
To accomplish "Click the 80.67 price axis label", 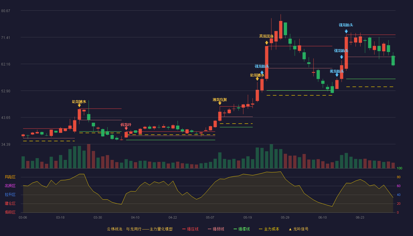I will [6, 11].
